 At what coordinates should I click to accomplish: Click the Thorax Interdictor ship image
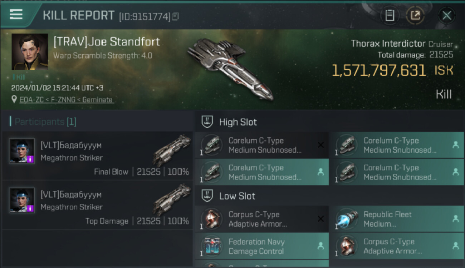click(x=229, y=68)
